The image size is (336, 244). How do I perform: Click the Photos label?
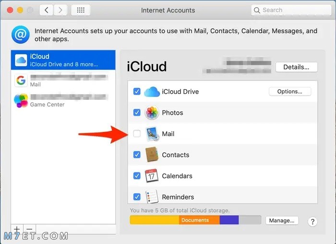coord(172,112)
